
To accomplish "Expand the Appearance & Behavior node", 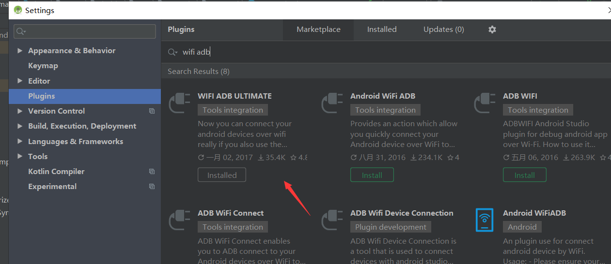I will tap(20, 51).
